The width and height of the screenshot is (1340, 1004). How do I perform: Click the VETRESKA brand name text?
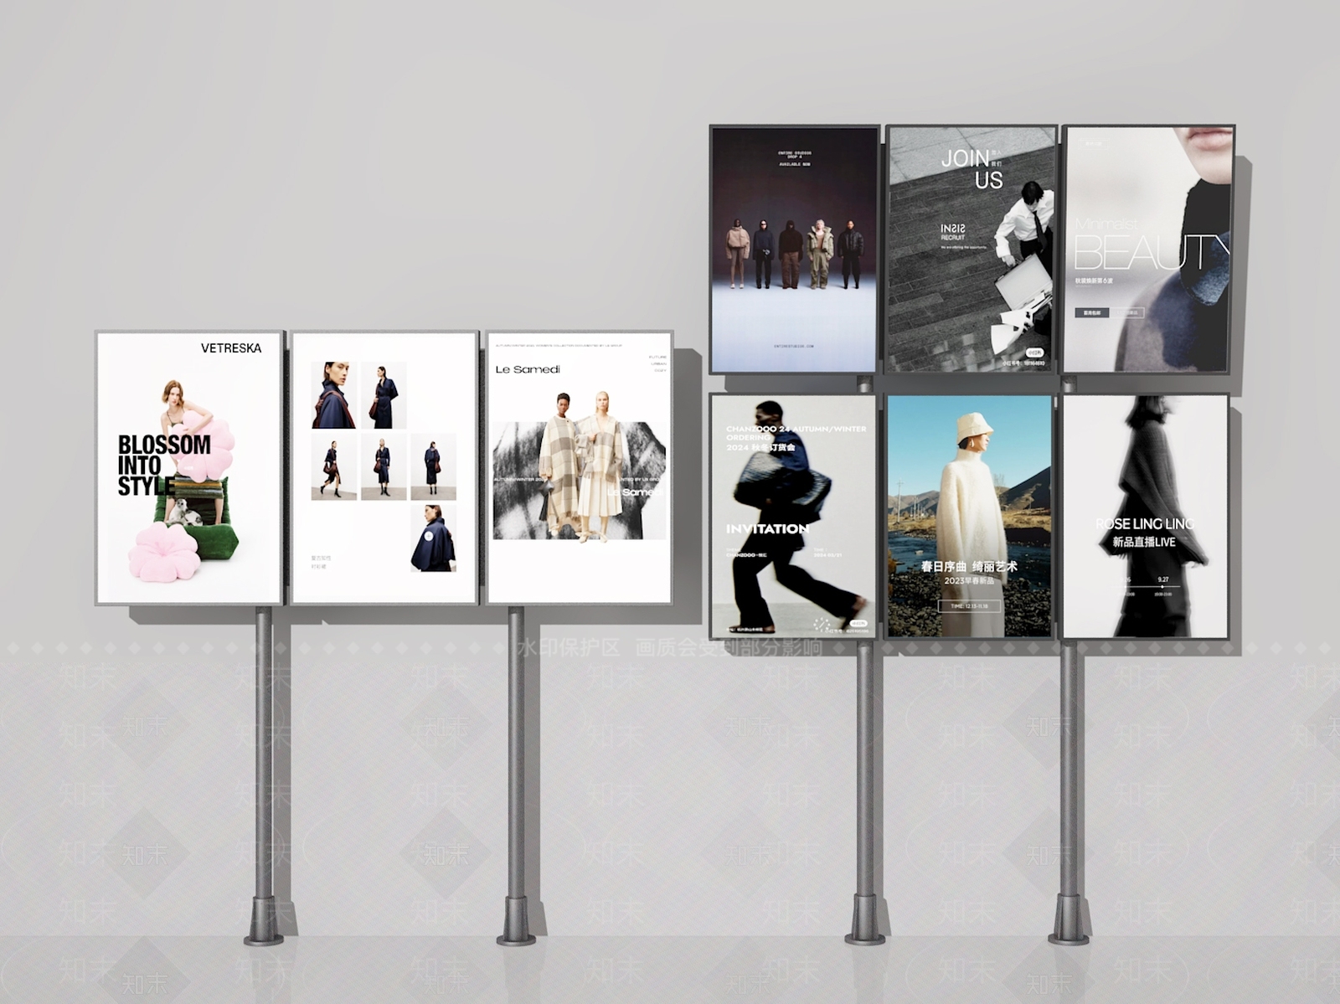click(x=231, y=348)
